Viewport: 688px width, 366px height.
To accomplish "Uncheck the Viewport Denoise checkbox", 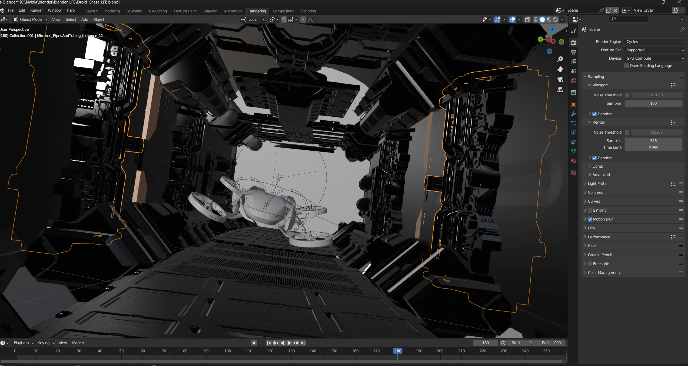I will pyautogui.click(x=595, y=114).
